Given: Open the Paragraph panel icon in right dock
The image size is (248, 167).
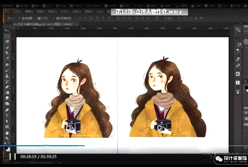Looking at the screenshot, I should pos(238,50).
